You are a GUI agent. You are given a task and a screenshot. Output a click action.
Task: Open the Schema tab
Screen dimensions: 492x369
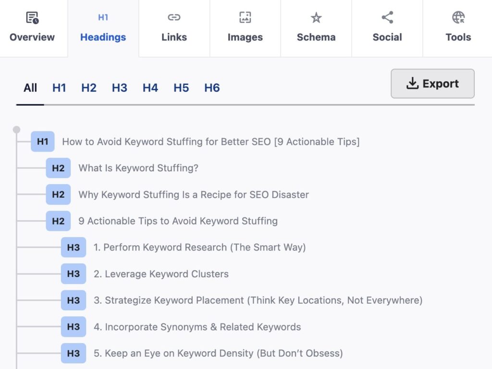point(316,29)
